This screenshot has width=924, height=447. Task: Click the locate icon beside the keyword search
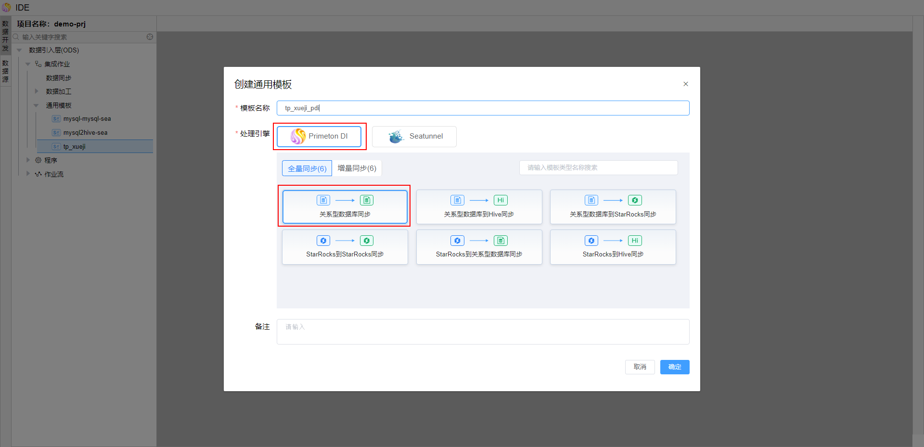(x=150, y=37)
